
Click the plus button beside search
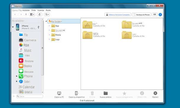(x=14, y=96)
